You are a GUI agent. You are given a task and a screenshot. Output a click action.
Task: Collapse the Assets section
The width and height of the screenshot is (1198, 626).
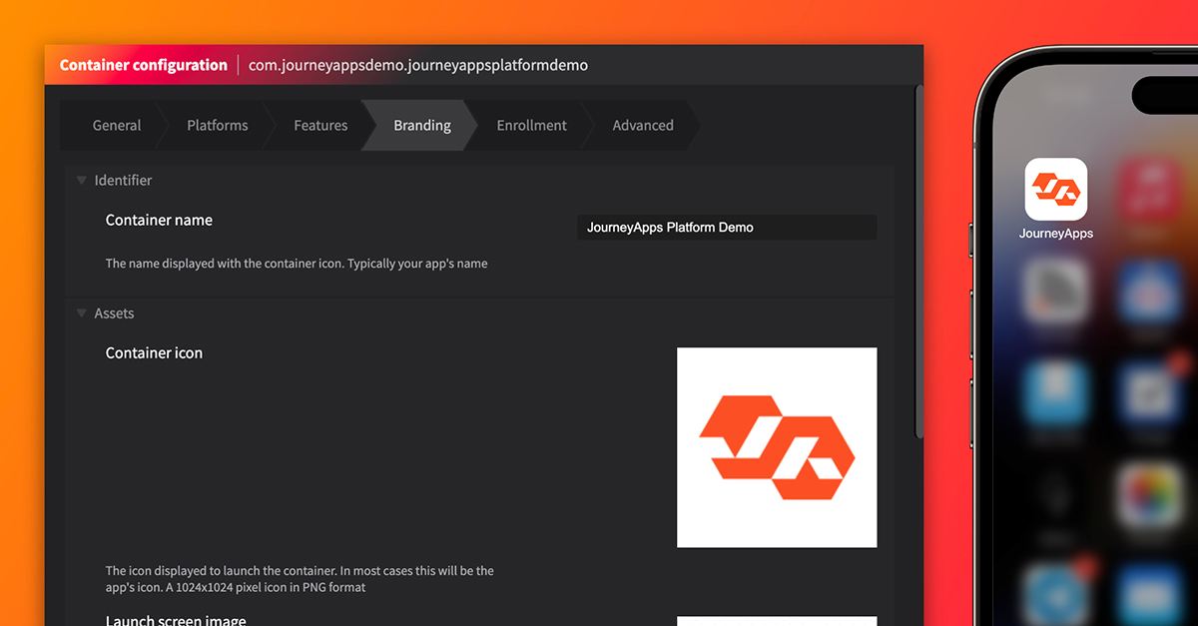[82, 313]
